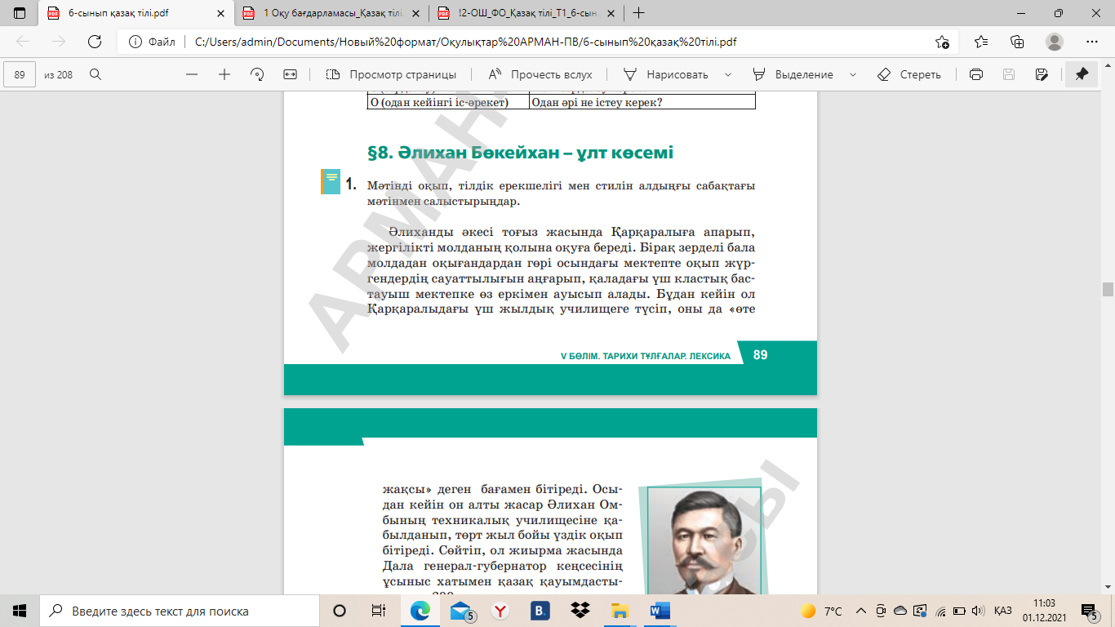Open the OneDrive tray icon
Image resolution: width=1115 pixels, height=627 pixels.
point(900,611)
